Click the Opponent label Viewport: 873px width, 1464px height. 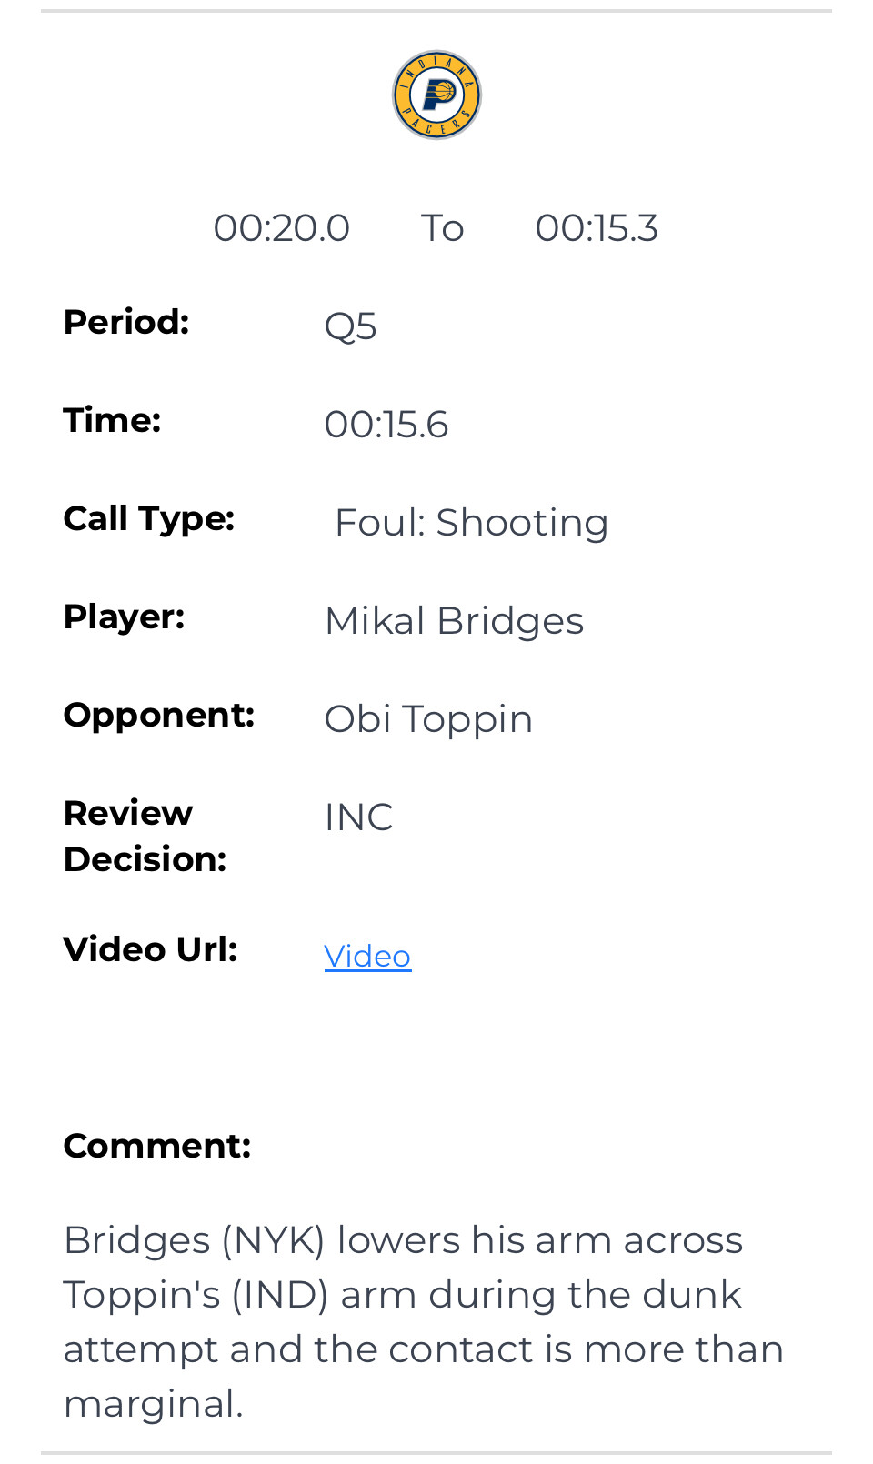pos(159,715)
